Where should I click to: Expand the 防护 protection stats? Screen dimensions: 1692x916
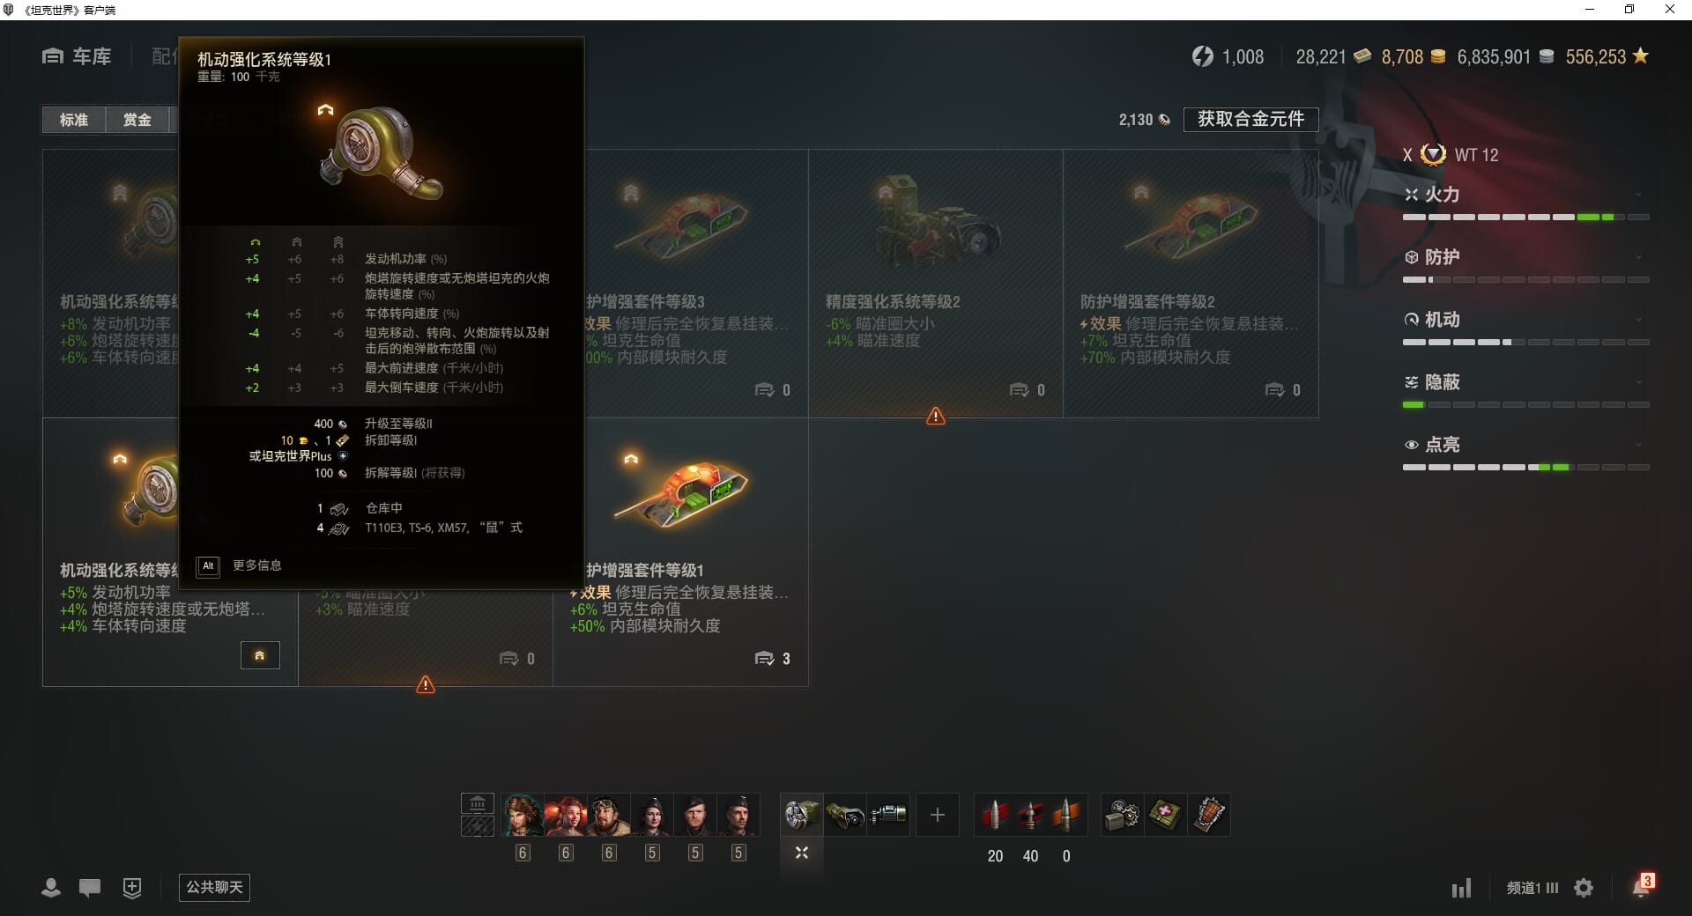1526,257
